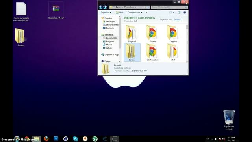Click navigation pane scroll up arrow
The height and width of the screenshot is (142, 252).
[x=120, y=17]
